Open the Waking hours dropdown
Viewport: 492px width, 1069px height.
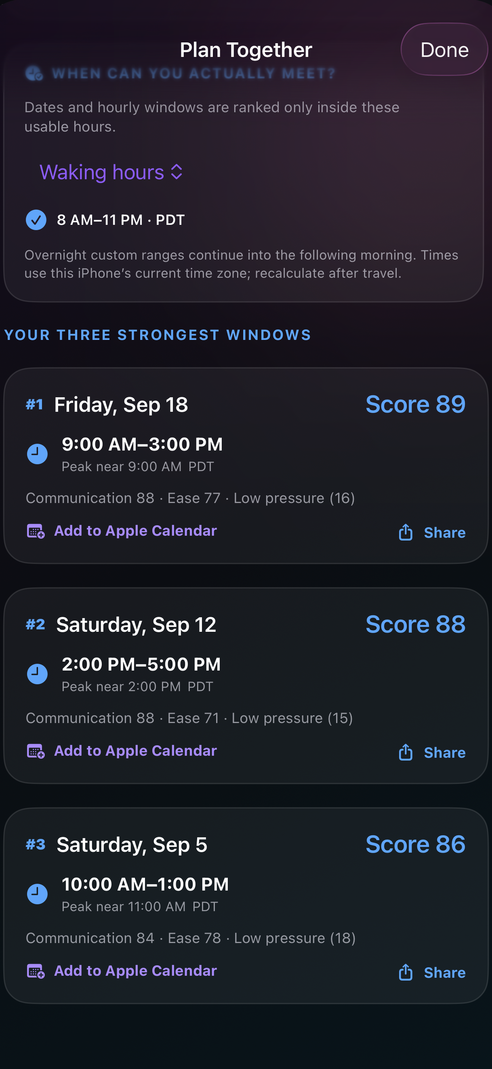click(111, 172)
